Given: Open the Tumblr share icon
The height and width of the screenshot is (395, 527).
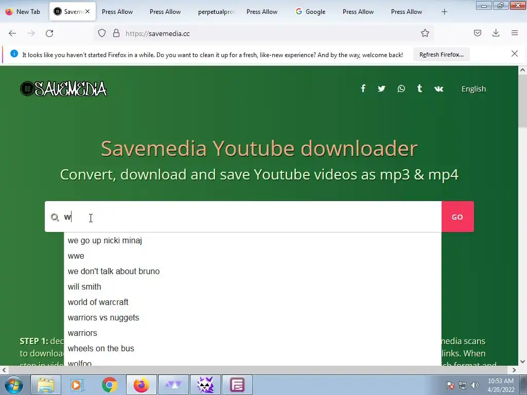Looking at the screenshot, I should tap(419, 88).
